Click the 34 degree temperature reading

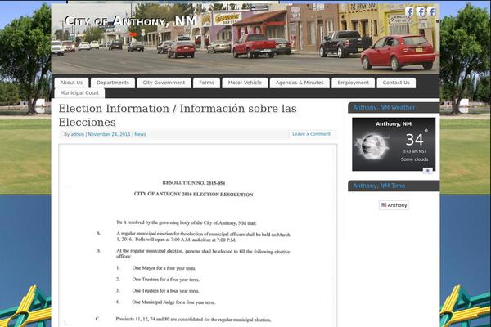tap(414, 140)
